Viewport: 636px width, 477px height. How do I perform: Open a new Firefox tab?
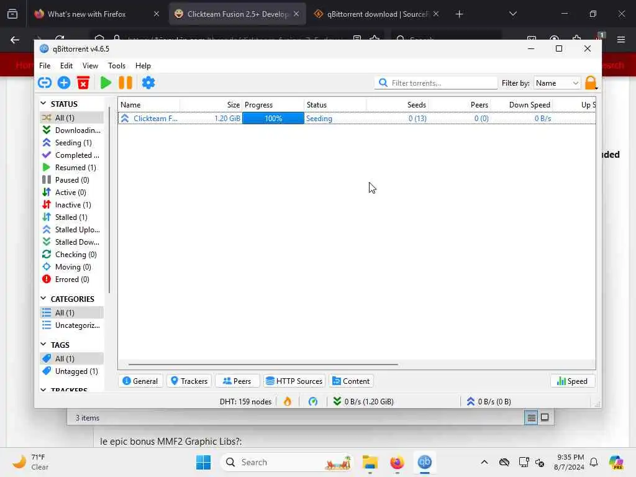[459, 14]
